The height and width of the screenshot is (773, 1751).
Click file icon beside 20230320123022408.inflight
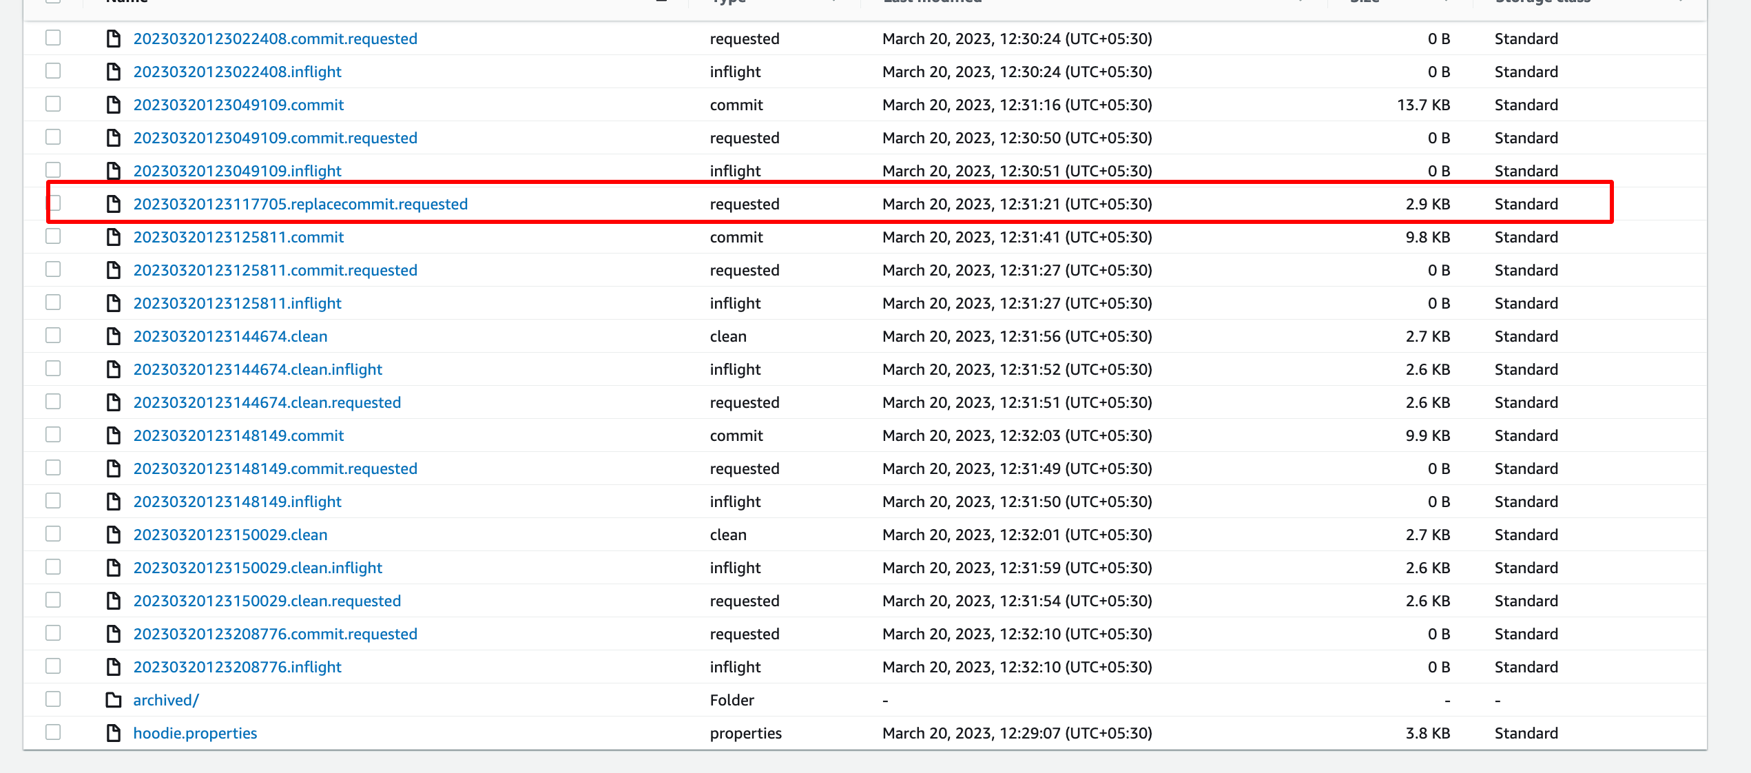point(114,72)
